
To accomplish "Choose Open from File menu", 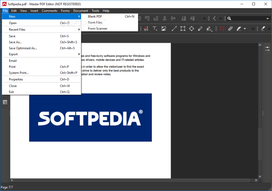I will coord(41,23).
